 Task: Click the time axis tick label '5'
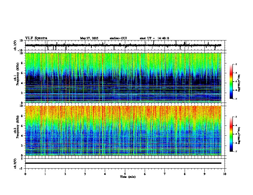pos(125,174)
